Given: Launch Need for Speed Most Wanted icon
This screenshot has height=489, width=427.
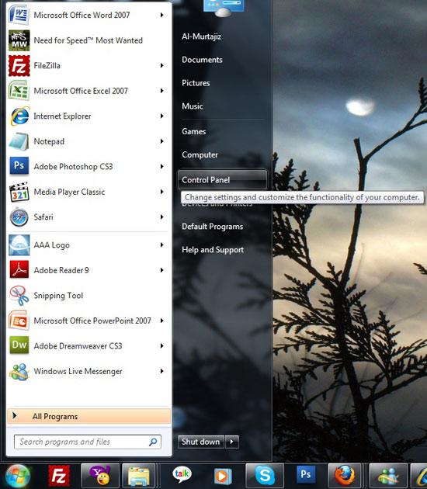Looking at the screenshot, I should point(19,40).
